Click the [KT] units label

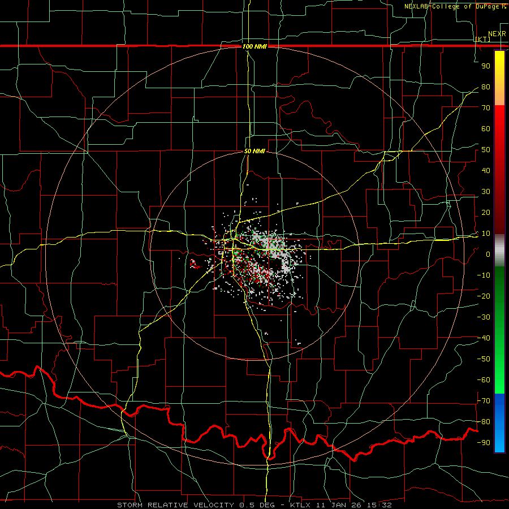click(x=483, y=39)
